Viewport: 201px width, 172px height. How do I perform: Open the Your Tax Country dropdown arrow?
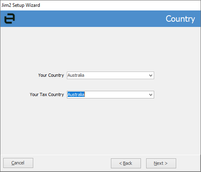[x=151, y=95]
